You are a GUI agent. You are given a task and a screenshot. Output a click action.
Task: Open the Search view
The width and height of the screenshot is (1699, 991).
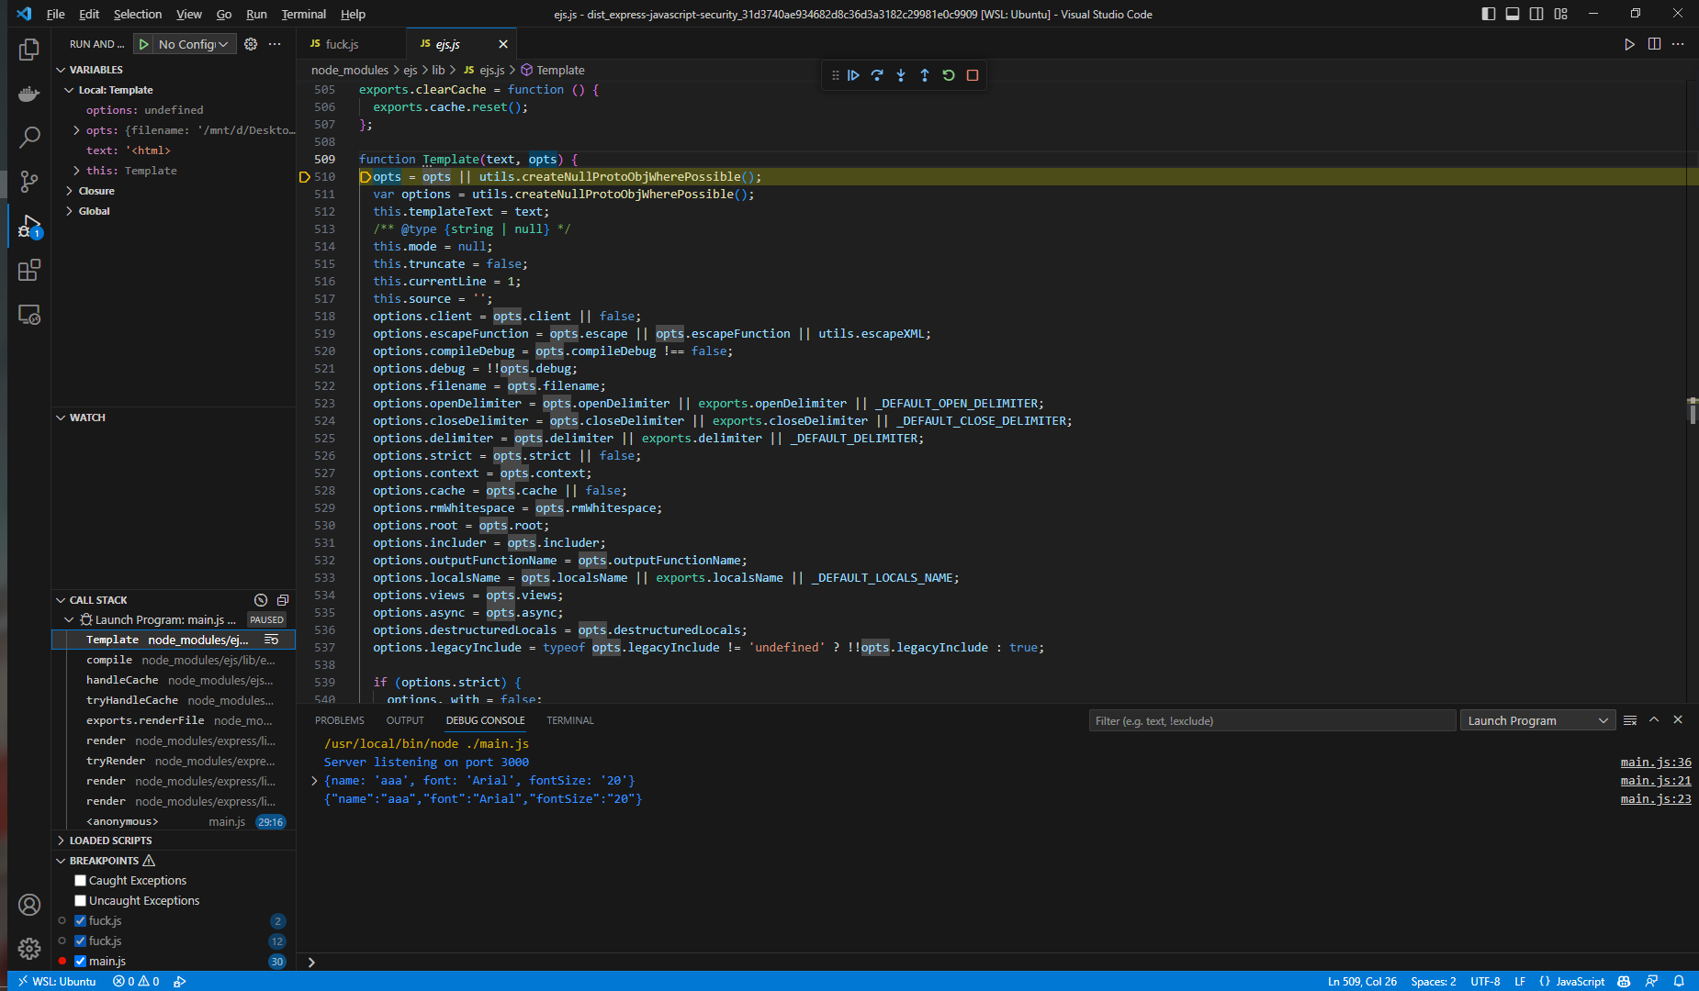[29, 138]
